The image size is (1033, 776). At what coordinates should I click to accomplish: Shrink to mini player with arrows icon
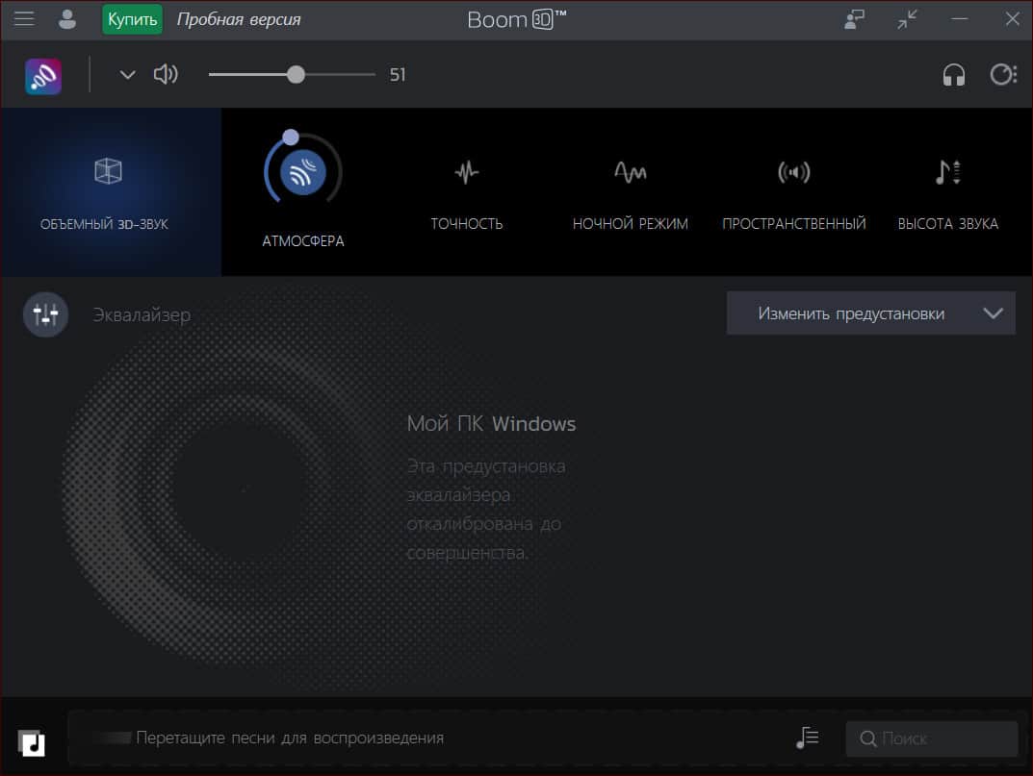[907, 19]
